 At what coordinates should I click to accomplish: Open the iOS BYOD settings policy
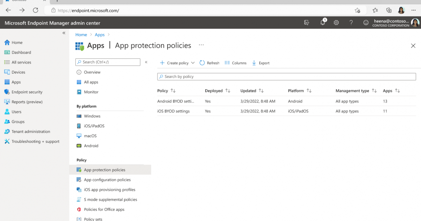173,111
